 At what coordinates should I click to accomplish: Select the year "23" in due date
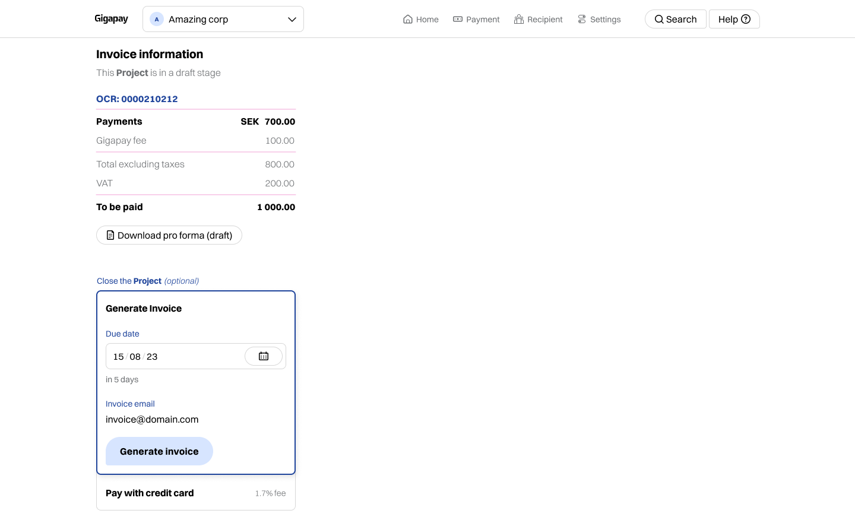[x=152, y=357]
